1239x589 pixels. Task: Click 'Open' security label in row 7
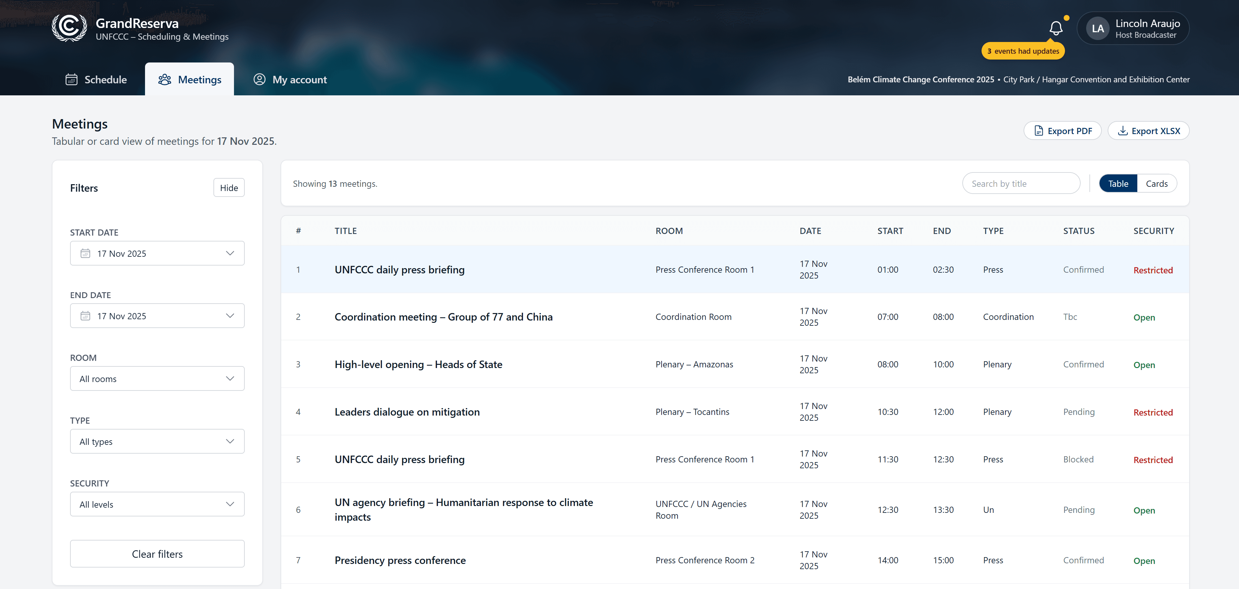coord(1144,561)
